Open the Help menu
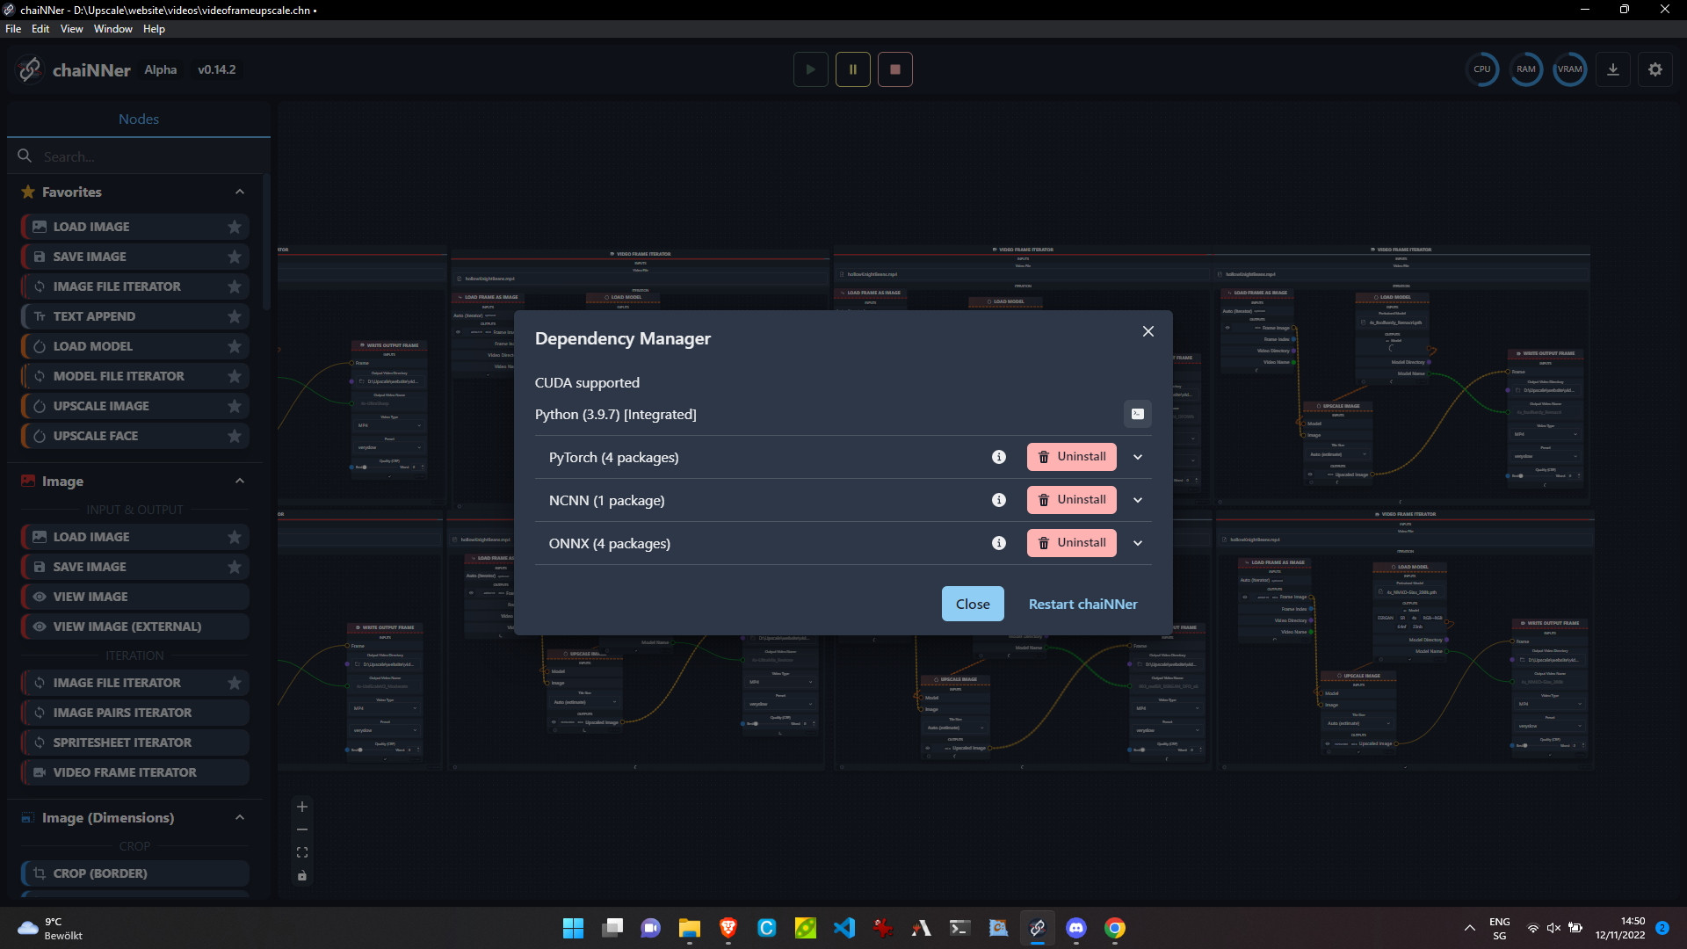This screenshot has height=949, width=1687. [x=154, y=29]
